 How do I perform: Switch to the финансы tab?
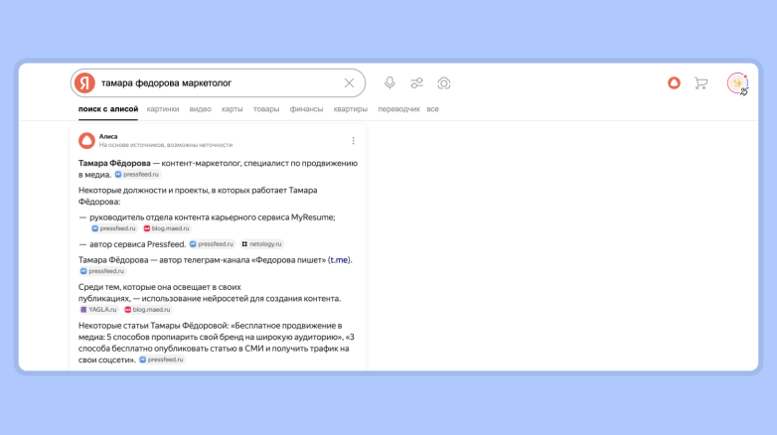pos(306,109)
